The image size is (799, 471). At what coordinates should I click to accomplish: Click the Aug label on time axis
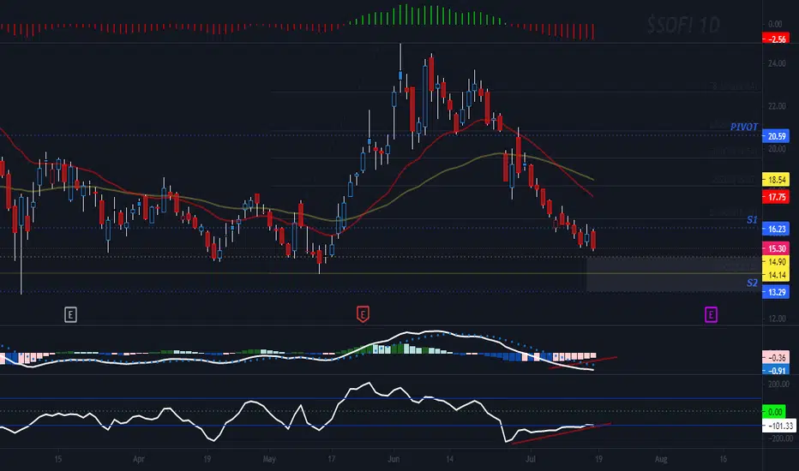[660, 459]
